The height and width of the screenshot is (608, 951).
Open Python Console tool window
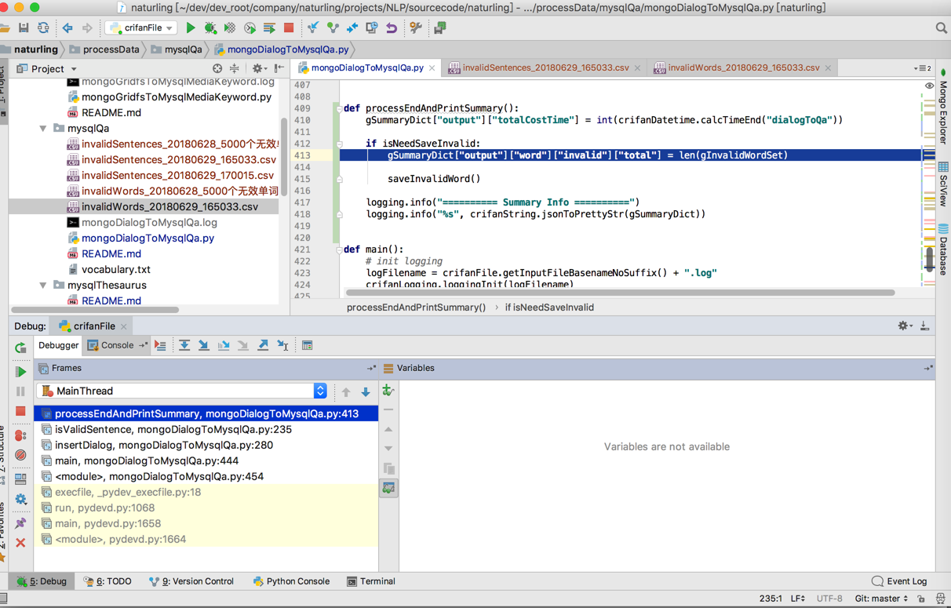[x=291, y=581]
